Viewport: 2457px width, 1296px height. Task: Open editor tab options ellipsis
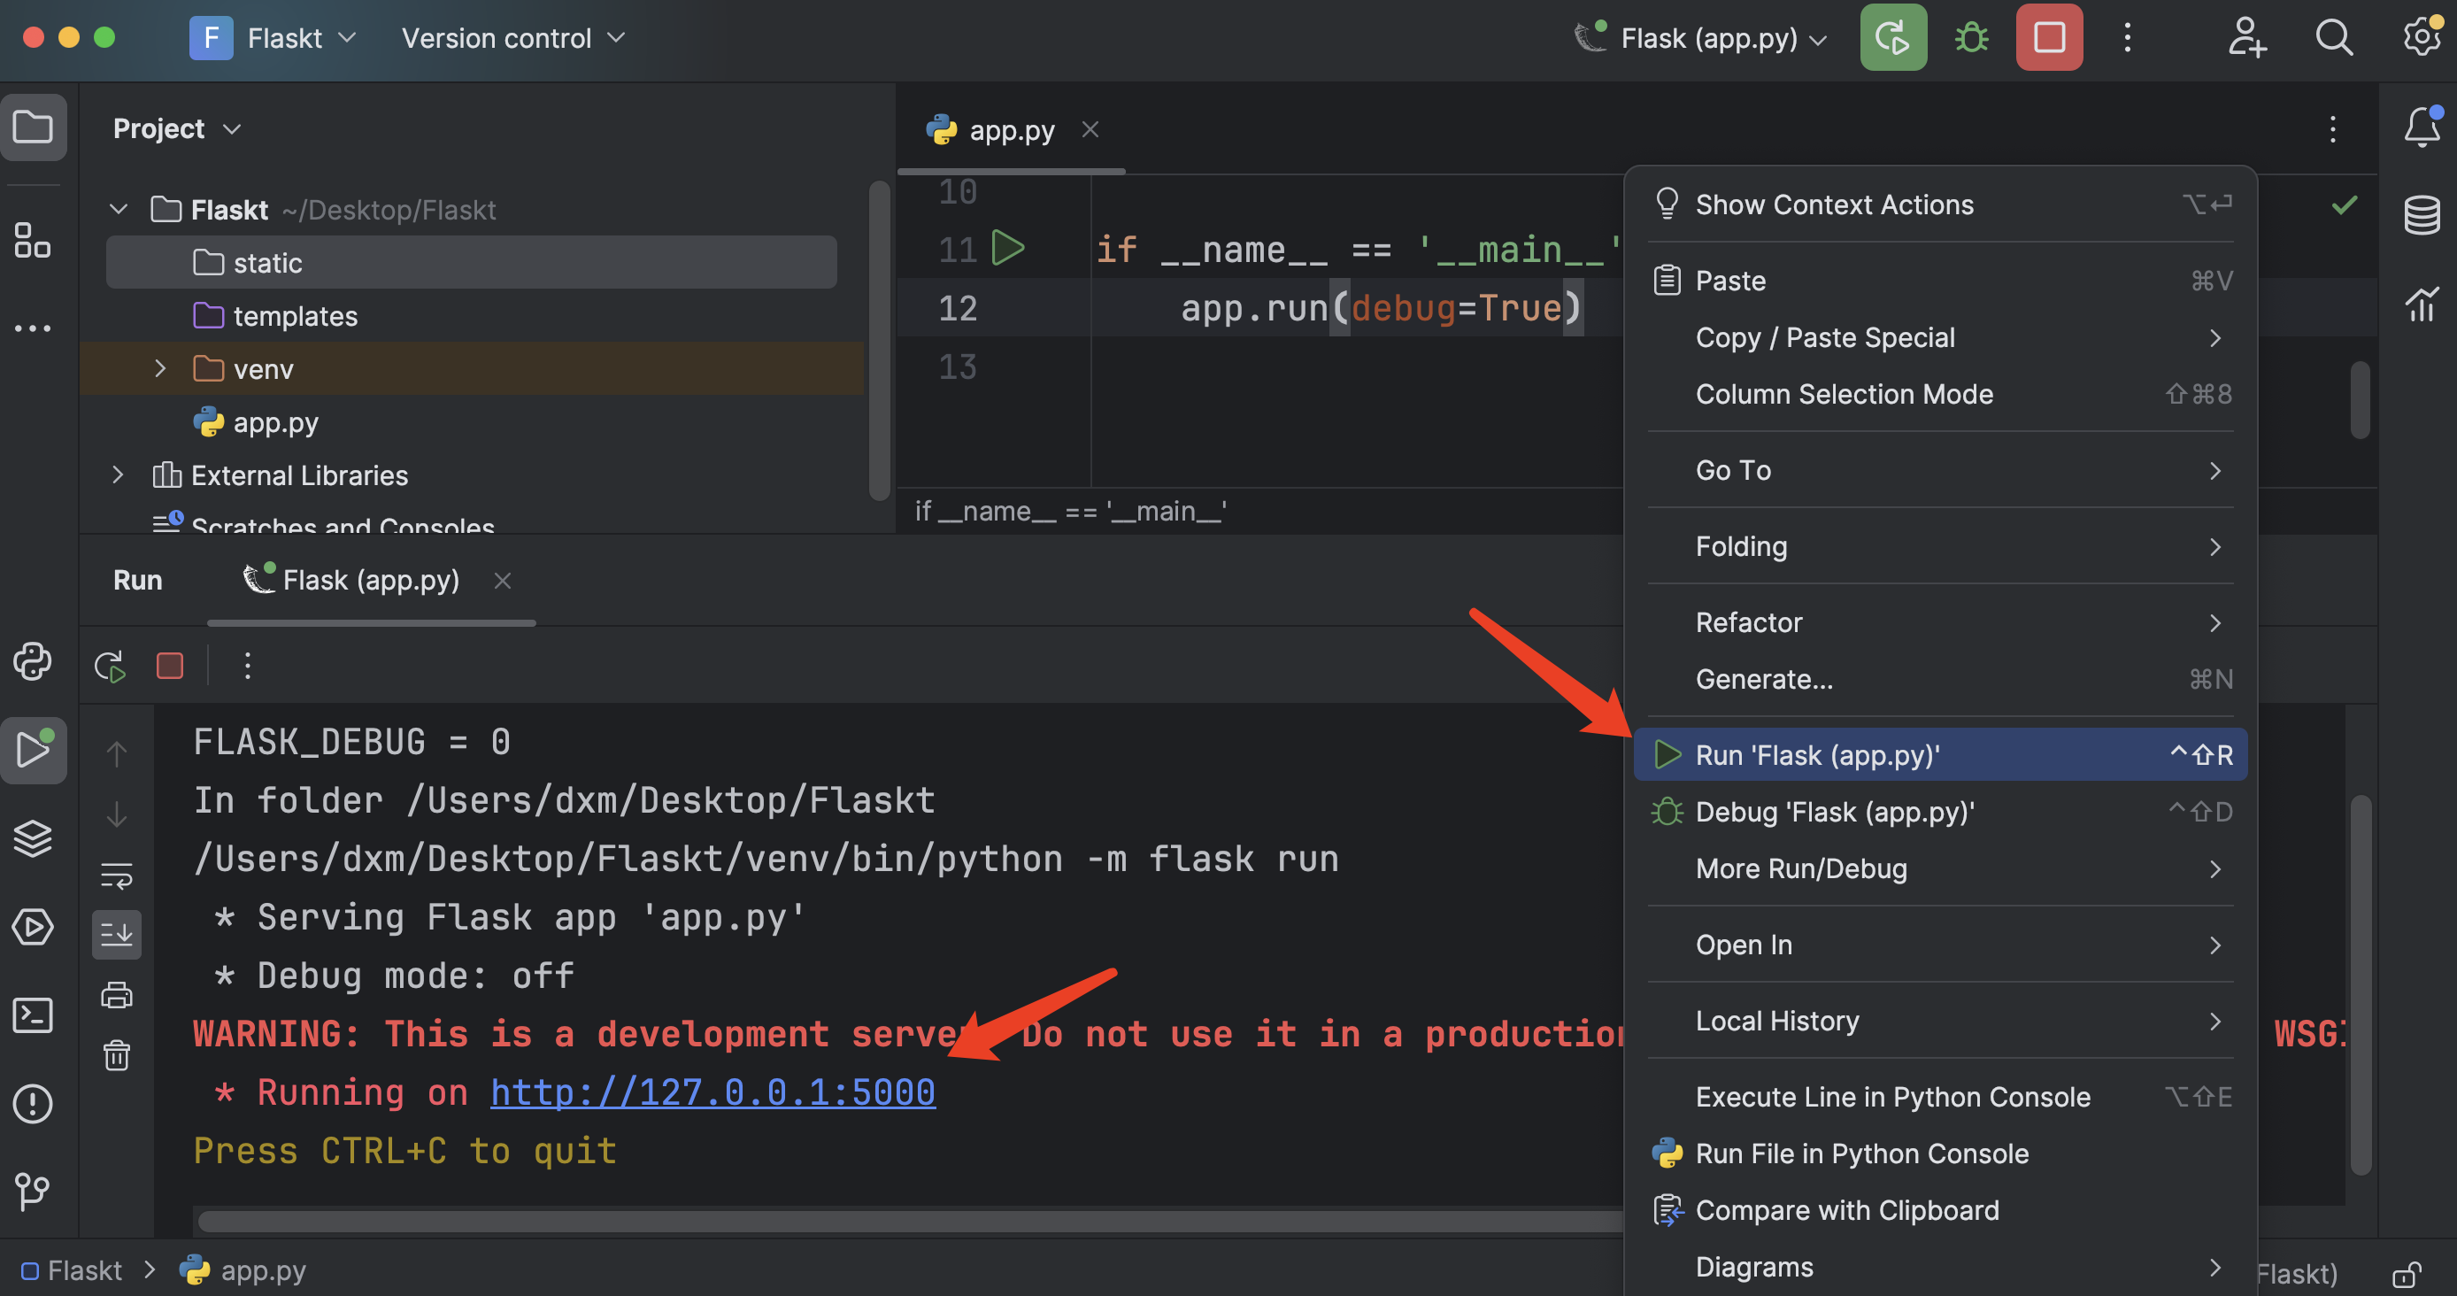coord(2333,128)
